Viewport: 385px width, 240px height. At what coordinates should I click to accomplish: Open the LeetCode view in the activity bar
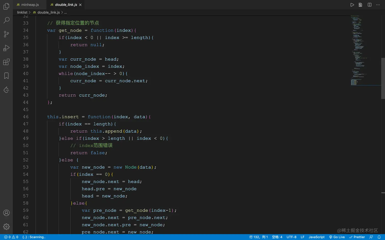click(x=6, y=90)
